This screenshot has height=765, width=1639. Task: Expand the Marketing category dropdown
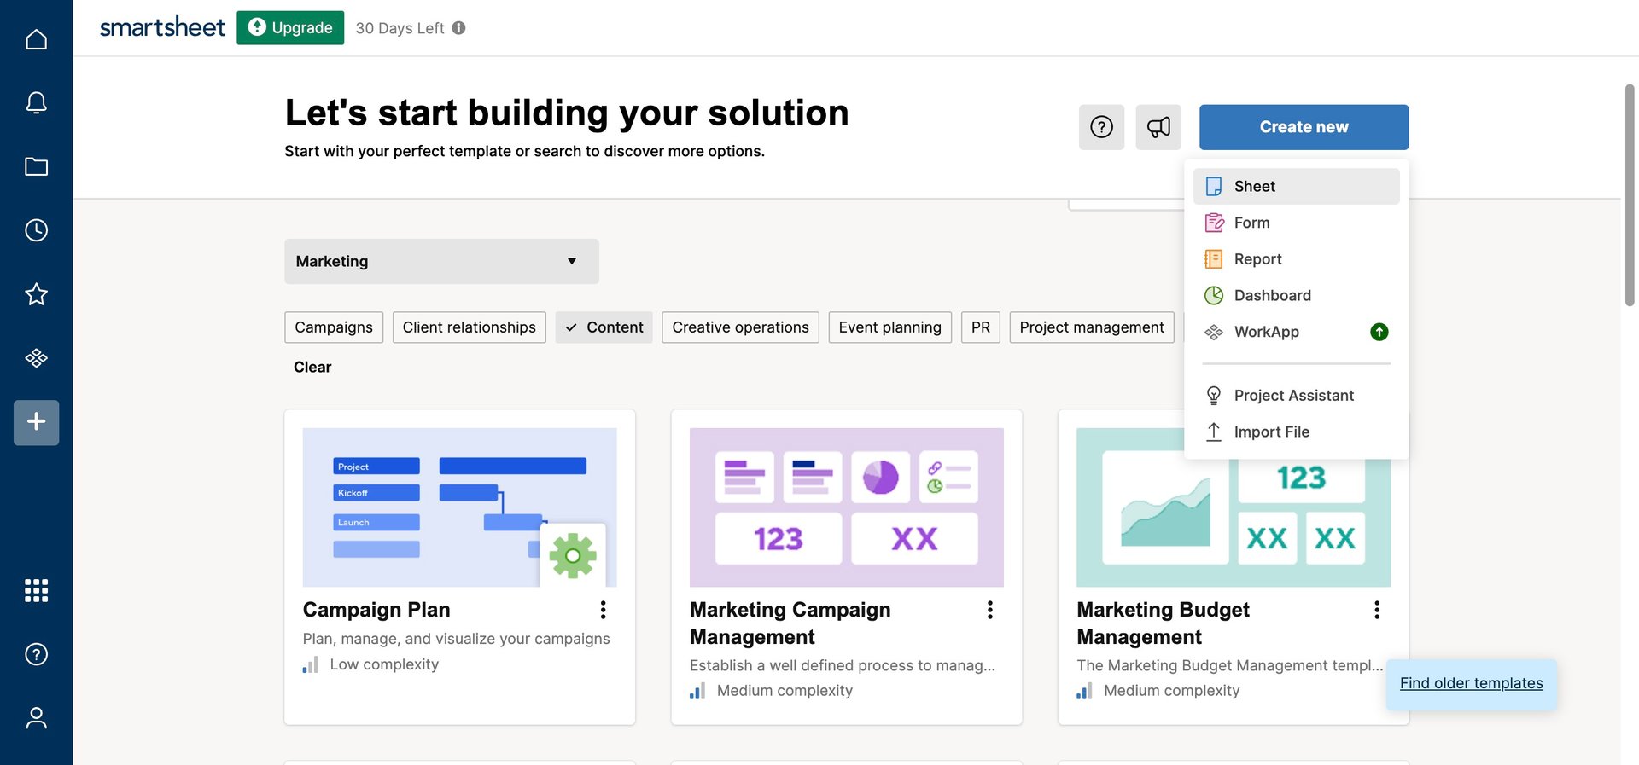(441, 261)
